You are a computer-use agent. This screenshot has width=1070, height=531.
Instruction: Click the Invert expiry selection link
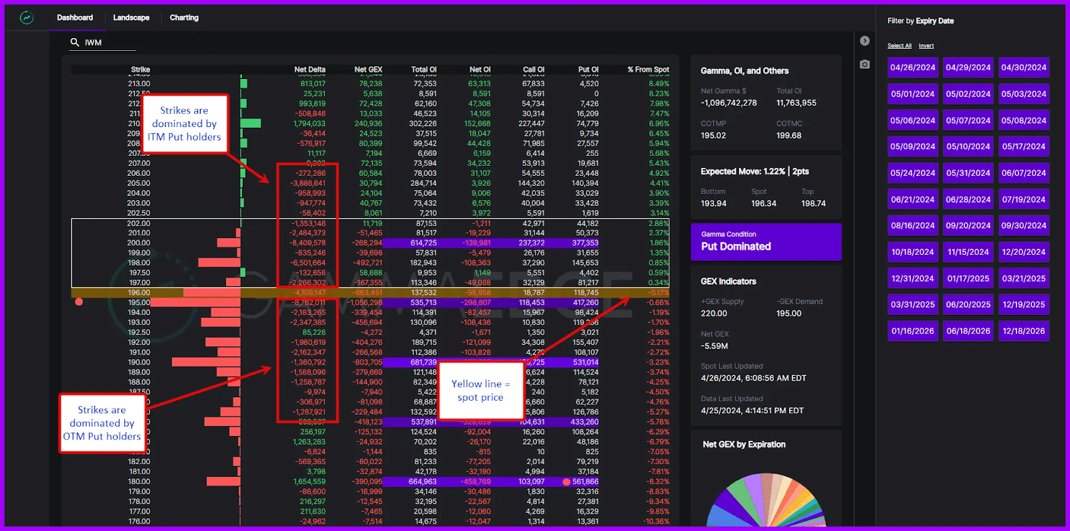click(x=926, y=46)
